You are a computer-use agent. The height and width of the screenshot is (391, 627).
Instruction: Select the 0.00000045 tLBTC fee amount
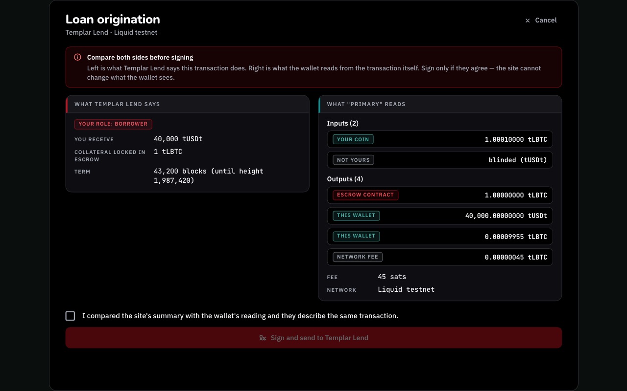pos(516,257)
